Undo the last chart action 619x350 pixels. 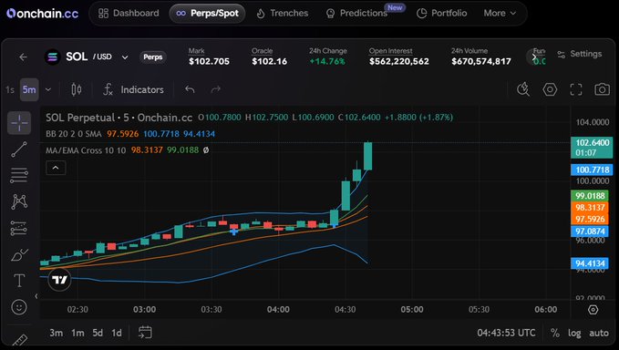[190, 89]
